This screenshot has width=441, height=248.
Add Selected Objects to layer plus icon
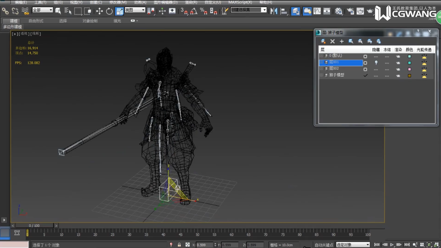[342, 41]
